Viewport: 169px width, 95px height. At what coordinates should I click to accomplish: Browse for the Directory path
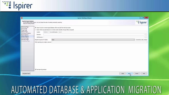[x=146, y=35]
